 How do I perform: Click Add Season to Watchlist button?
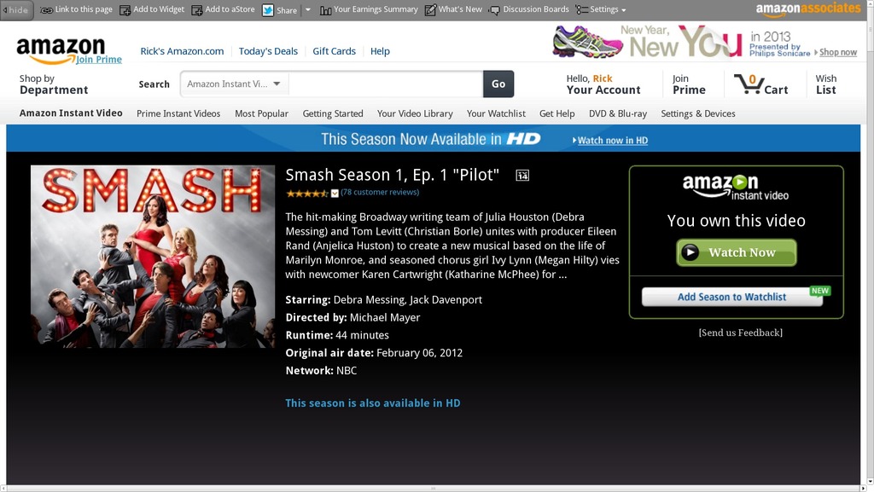tap(731, 298)
